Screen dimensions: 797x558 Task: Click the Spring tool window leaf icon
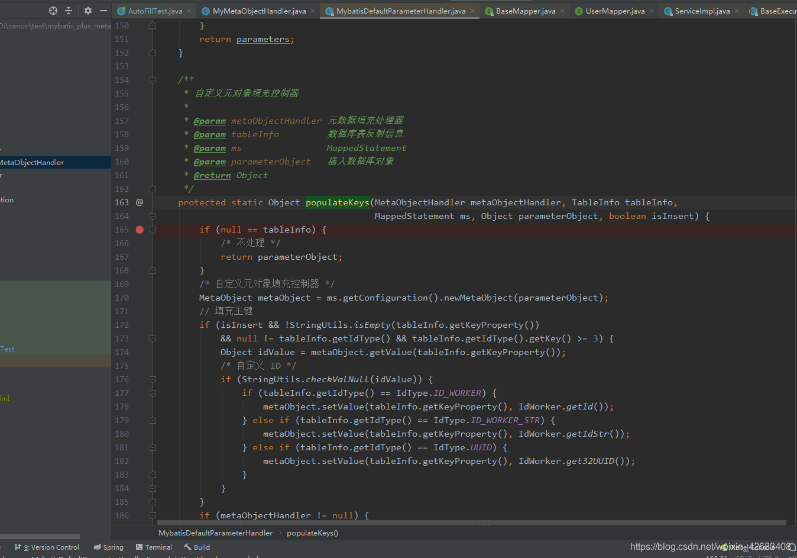97,547
